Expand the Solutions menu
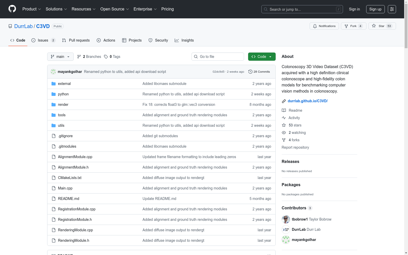The image size is (408, 255). pyautogui.click(x=56, y=9)
